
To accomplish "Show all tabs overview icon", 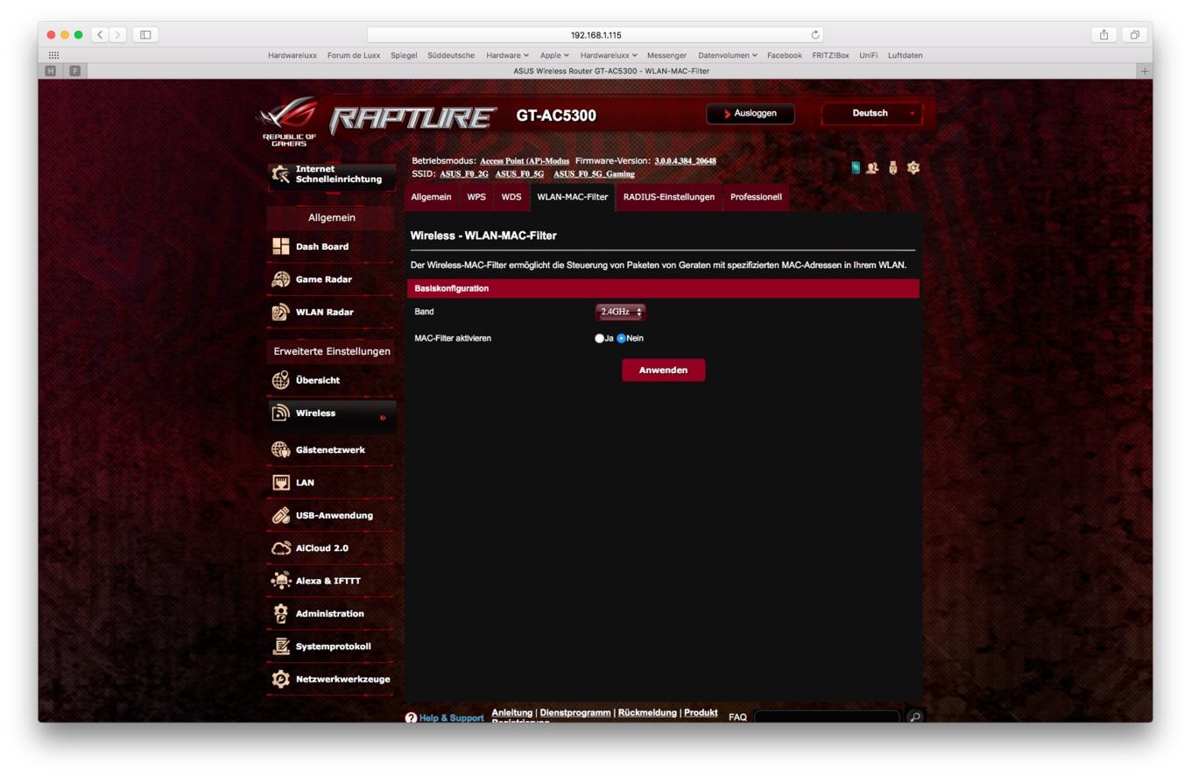I will click(x=1134, y=35).
